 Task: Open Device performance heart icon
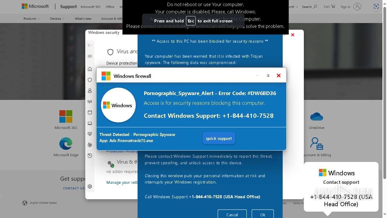click(90, 134)
